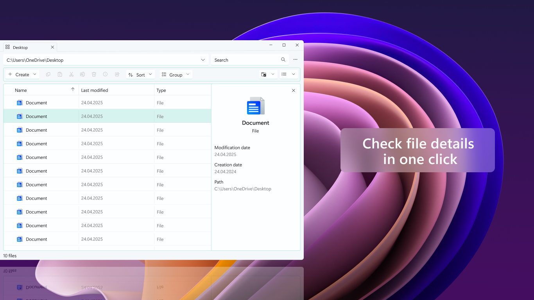Open the selection options dropdown chevron
534x300 pixels.
pyautogui.click(x=273, y=74)
